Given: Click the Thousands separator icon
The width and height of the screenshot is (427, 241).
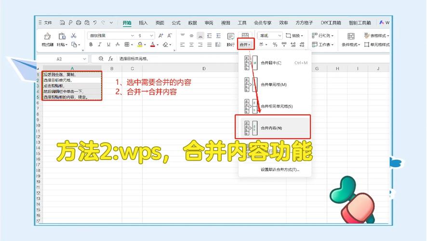Looking at the screenshot, I should pyautogui.click(x=284, y=45).
